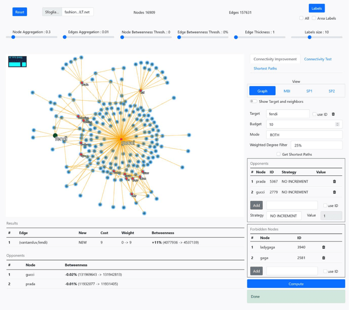Image resolution: width=349 pixels, height=310 pixels.
Task: Click the (vantaesluv,fendi) edge result
Action: (x=33, y=242)
